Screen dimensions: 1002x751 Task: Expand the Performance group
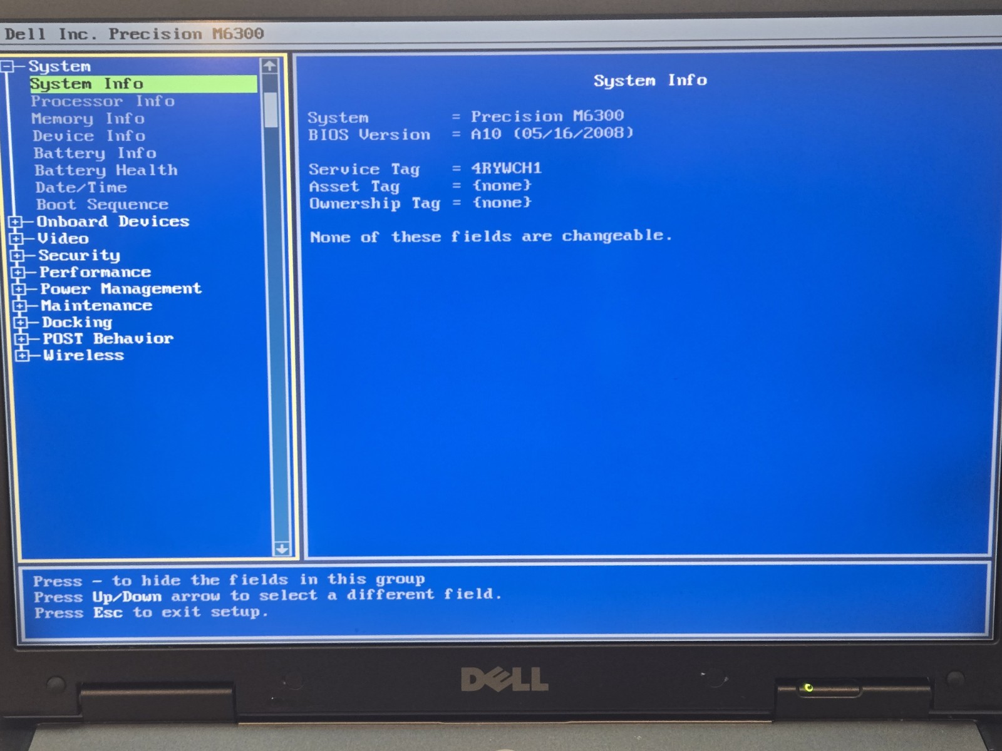coord(18,273)
